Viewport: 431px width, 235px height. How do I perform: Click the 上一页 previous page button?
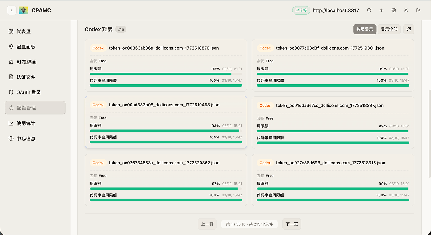point(207,224)
